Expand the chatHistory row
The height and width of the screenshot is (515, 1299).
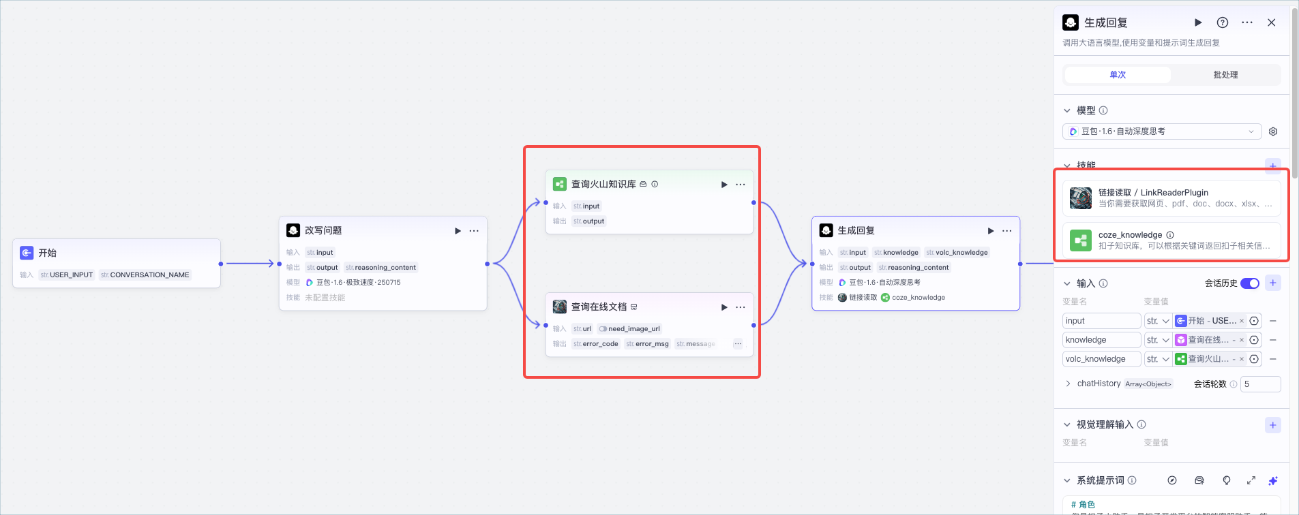[1068, 384]
